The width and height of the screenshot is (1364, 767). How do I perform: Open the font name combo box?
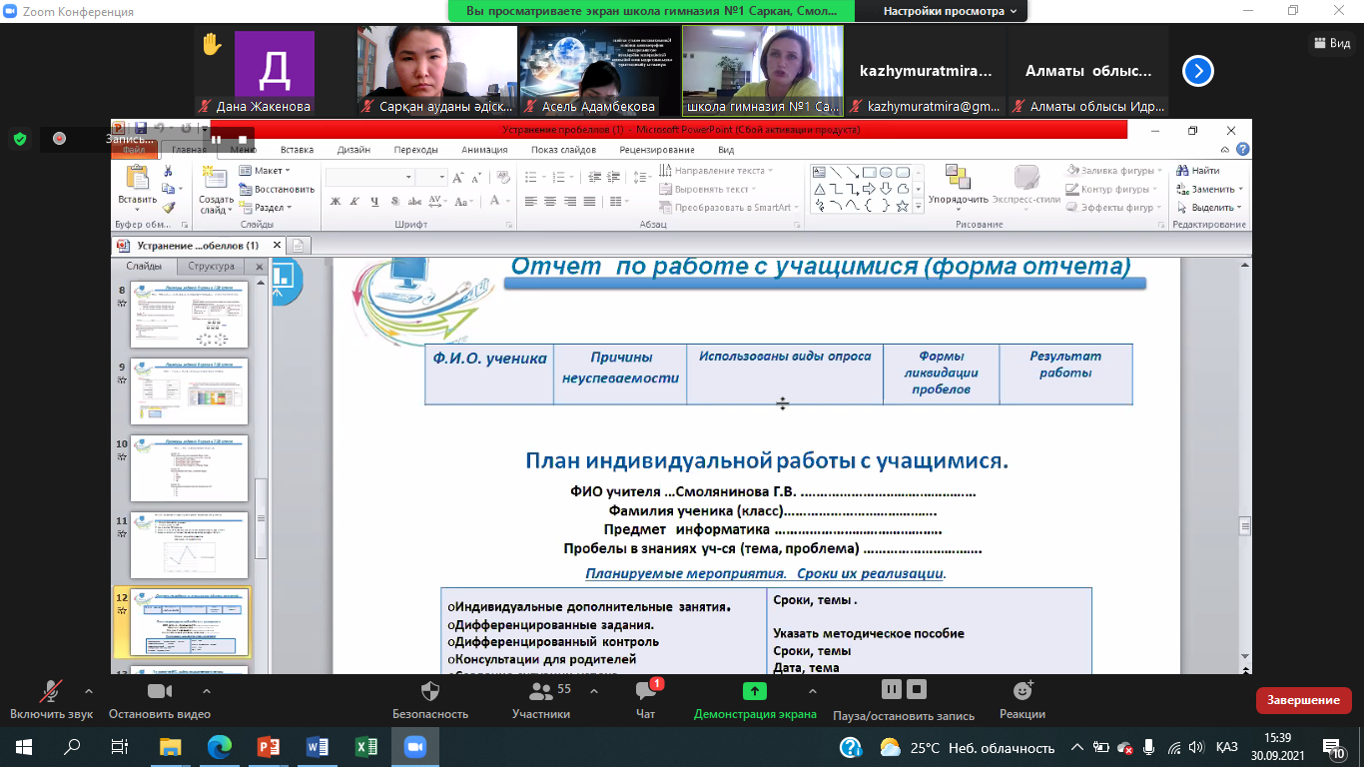pos(370,178)
